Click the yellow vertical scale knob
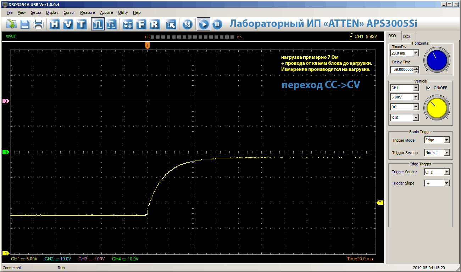 tap(437, 107)
